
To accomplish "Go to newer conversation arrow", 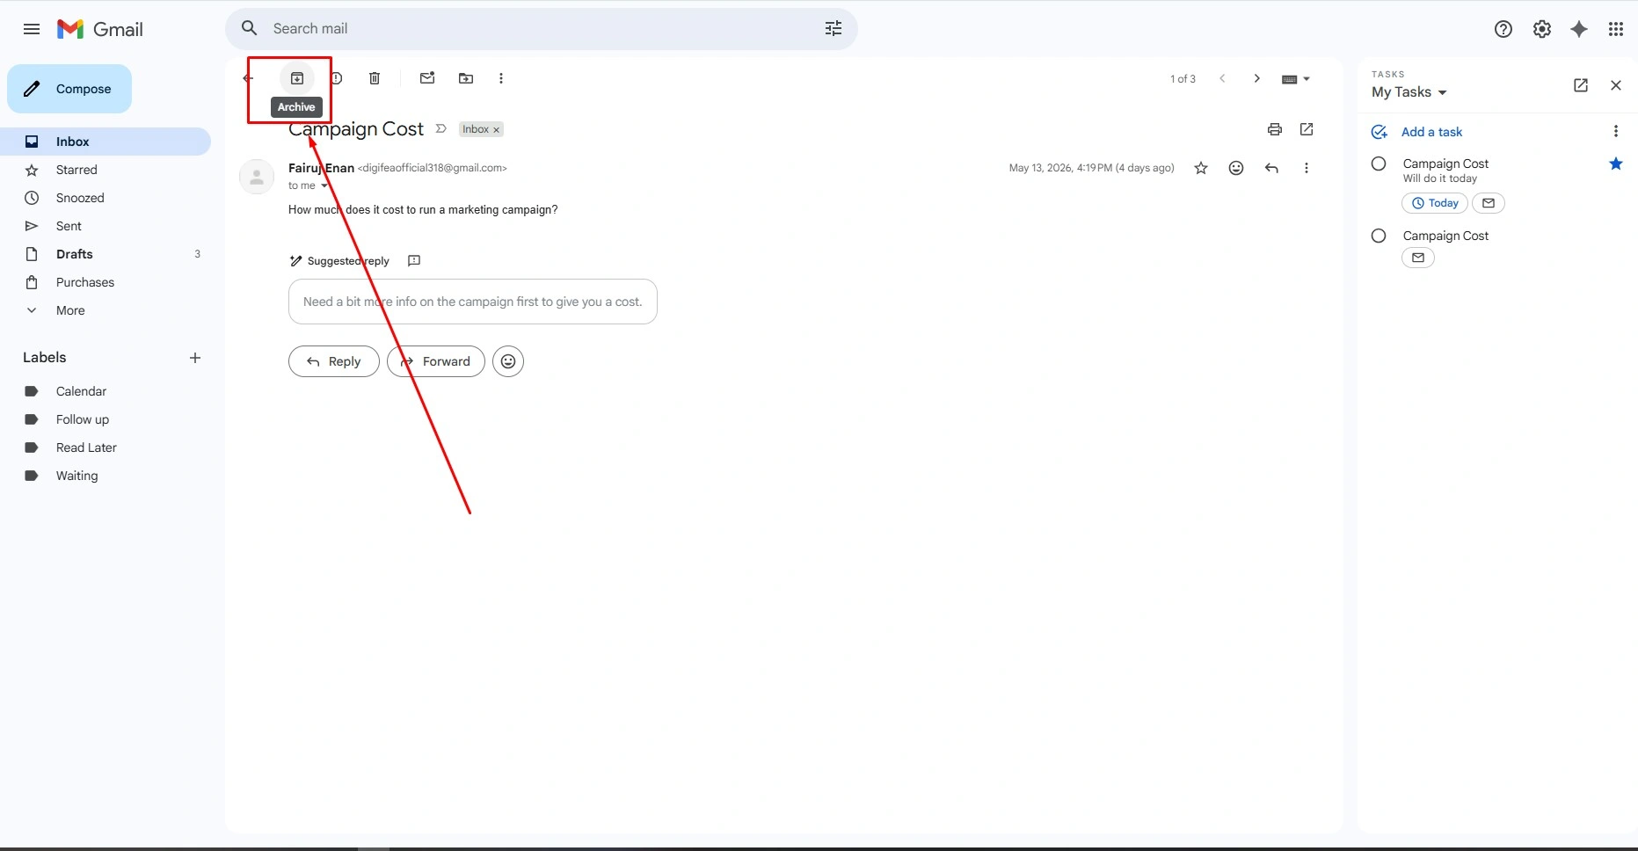I will 1222,78.
